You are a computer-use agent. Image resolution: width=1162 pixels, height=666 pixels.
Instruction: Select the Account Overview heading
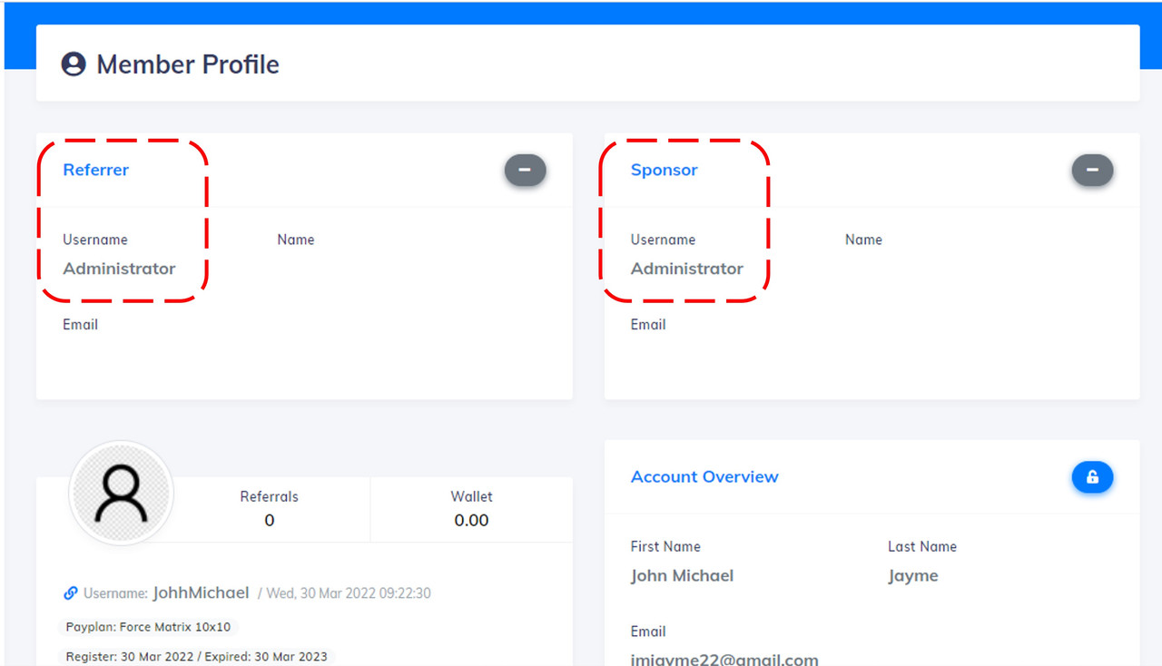pos(704,476)
